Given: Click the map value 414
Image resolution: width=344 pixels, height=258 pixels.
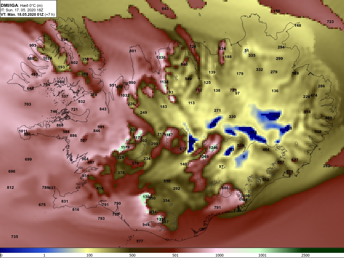Looking at the screenshot, I should [100, 188].
